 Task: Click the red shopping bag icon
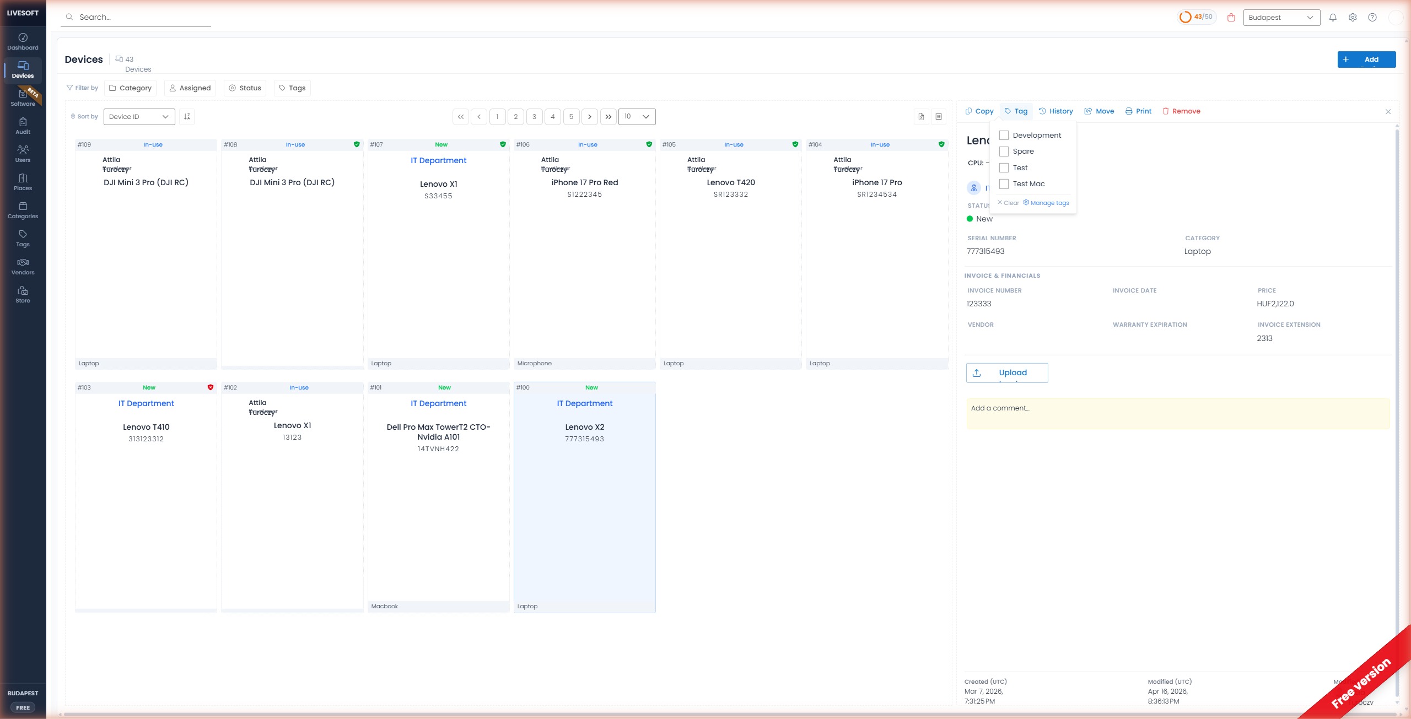[1231, 17]
